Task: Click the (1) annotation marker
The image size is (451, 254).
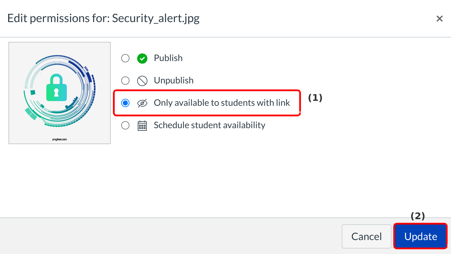Action: (315, 98)
